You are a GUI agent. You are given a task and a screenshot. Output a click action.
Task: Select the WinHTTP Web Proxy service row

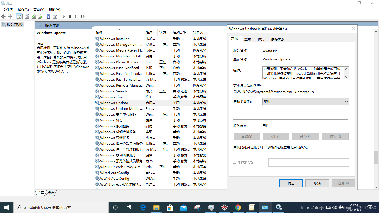[151, 167]
